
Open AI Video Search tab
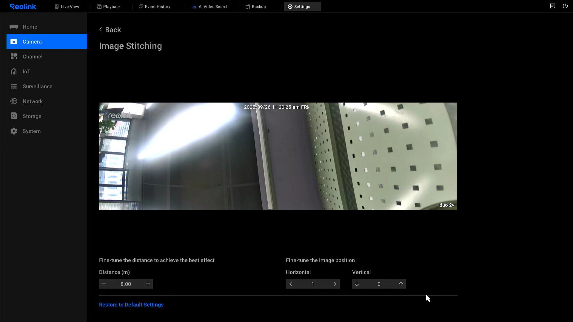pos(210,7)
